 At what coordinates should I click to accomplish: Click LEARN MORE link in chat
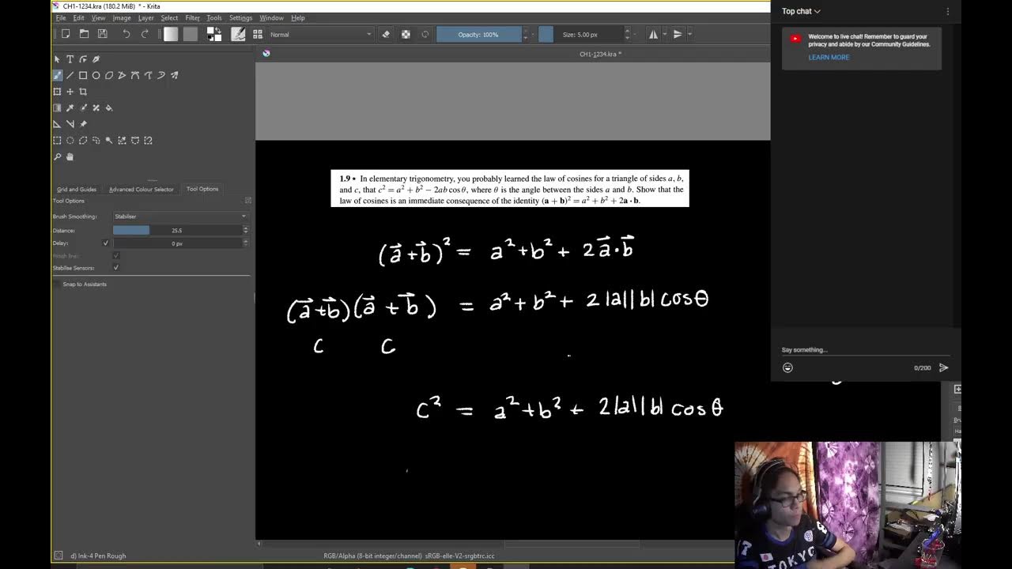point(829,58)
